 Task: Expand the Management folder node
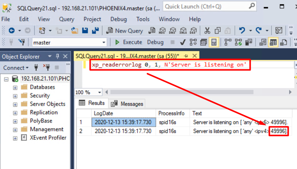pos(15,130)
